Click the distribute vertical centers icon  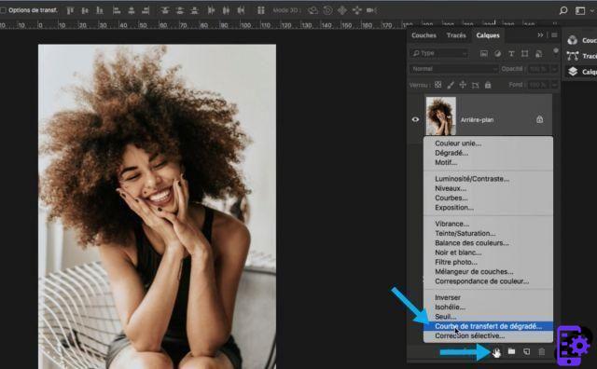(180, 10)
